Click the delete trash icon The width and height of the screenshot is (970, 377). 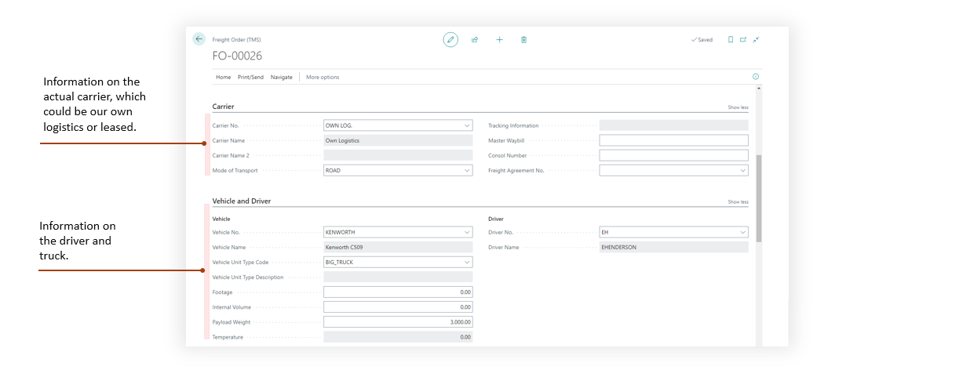pos(523,39)
